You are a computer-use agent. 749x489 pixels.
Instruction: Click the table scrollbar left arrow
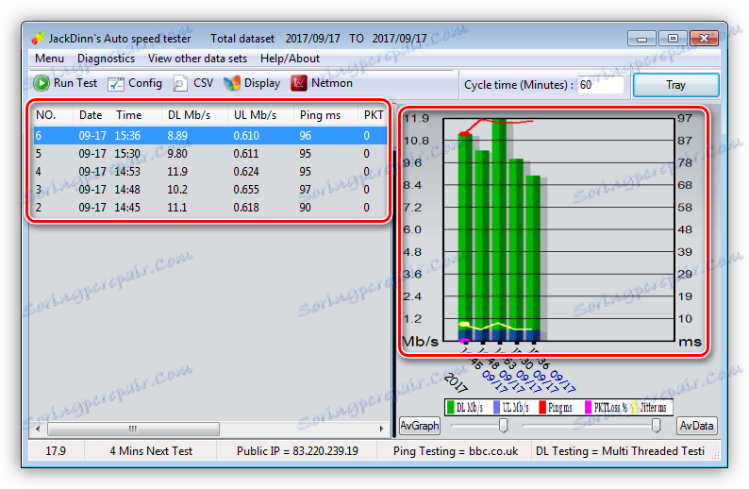(x=38, y=429)
